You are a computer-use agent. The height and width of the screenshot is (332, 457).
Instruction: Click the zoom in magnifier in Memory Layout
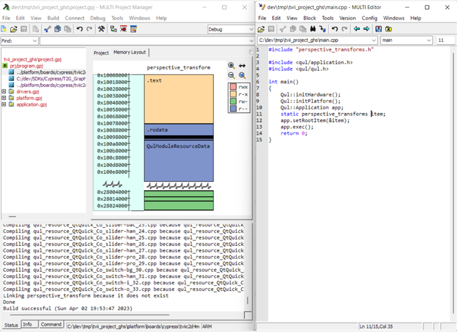click(231, 66)
